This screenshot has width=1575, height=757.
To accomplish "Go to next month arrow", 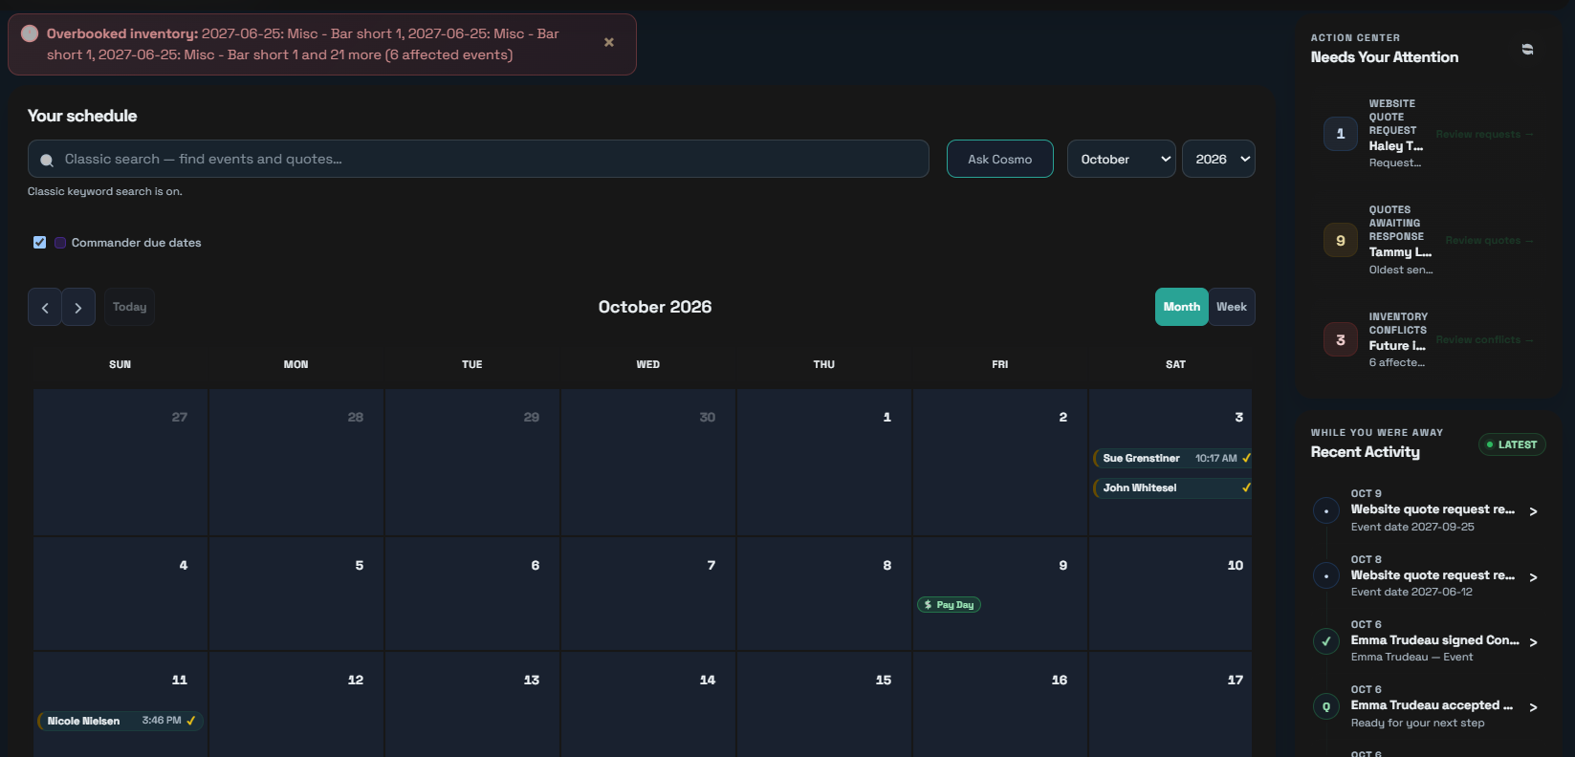I will 78,307.
